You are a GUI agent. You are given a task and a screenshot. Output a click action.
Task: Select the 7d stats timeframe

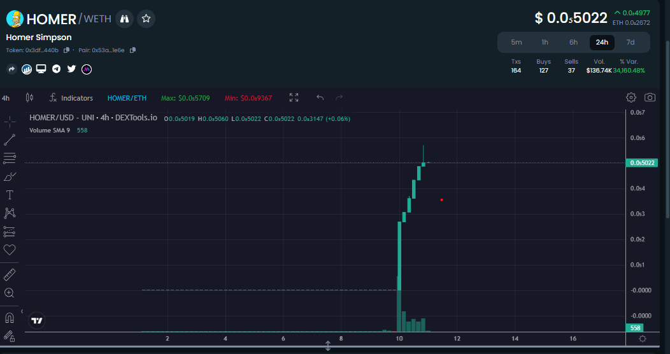click(631, 42)
